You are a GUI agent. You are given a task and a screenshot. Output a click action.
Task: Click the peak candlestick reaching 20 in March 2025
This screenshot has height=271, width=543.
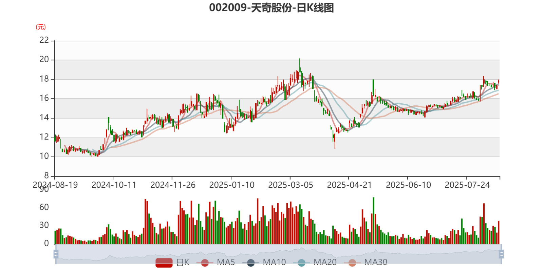[300, 65]
